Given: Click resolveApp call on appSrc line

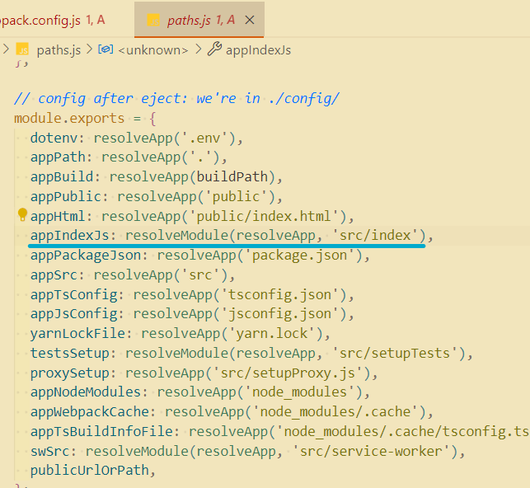Looking at the screenshot, I should point(134,275).
